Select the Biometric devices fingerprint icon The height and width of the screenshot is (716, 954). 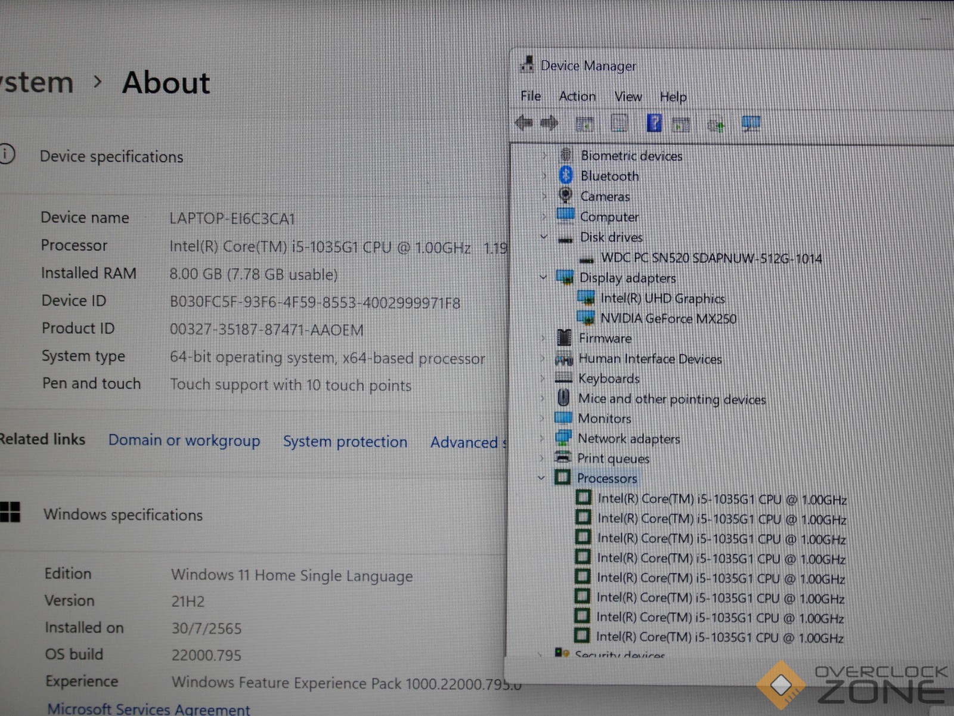(566, 155)
